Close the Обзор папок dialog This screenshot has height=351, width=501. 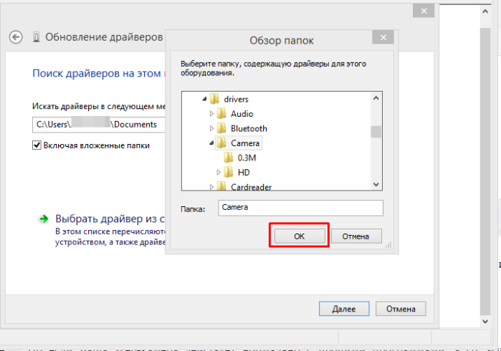383,37
